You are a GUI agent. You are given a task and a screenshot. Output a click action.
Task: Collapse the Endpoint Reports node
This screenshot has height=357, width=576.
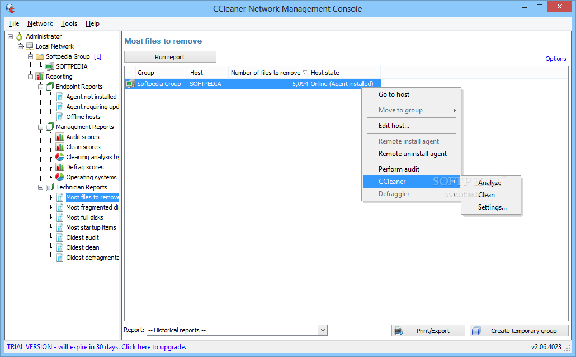(40, 87)
